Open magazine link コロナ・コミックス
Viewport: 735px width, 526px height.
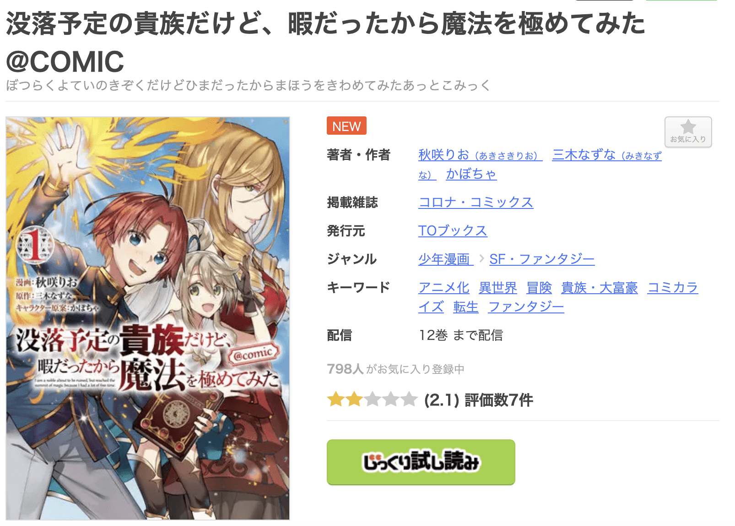tap(476, 203)
